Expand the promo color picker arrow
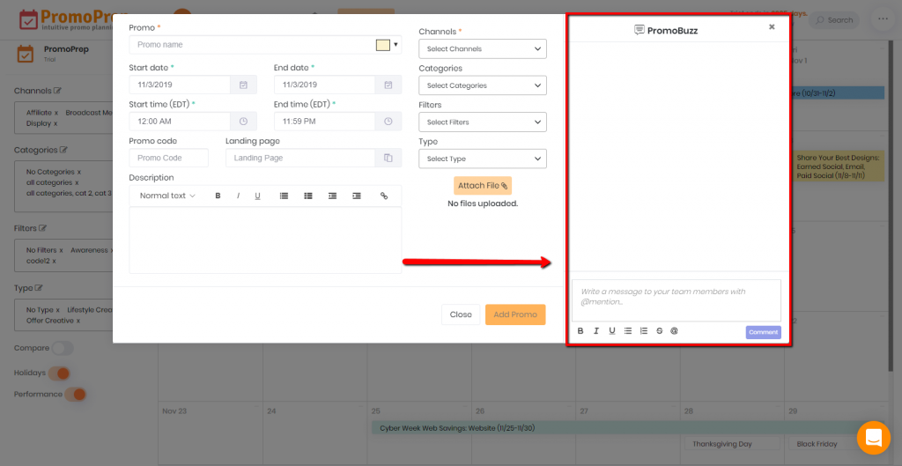Screen dimensions: 902x466 (x=396, y=44)
